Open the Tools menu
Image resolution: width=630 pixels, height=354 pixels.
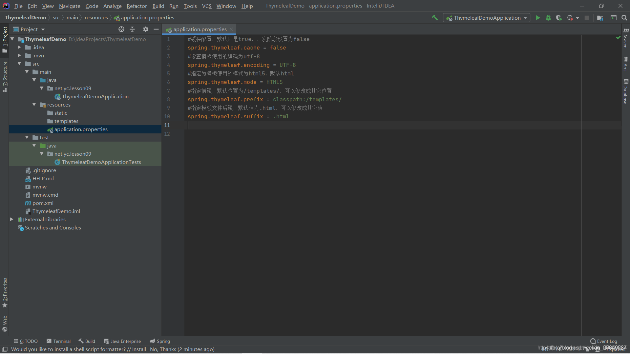(190, 6)
